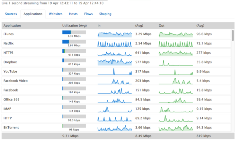
Task: Select the Facebook Video application name
Action: (x=15, y=81)
